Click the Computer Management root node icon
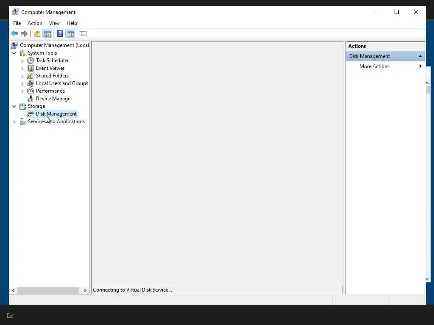434x325 pixels. coord(14,45)
